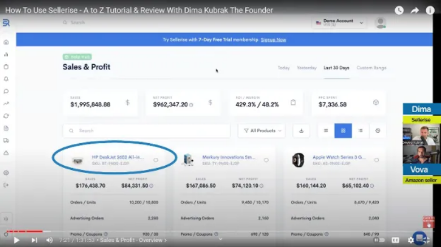Screen dimensions: 441x247
Task: Toggle YouTube autoplay switch
Action: (379, 240)
